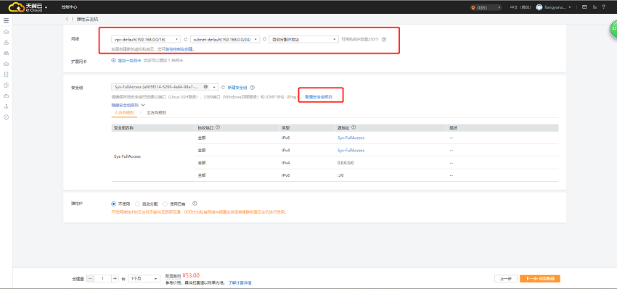Viewport: 617px width, 289px height.
Task: Open the bar-chart icon in the header
Action: (594, 7)
